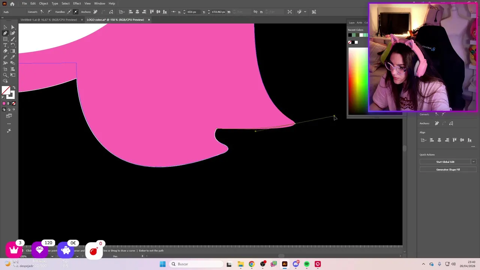
Task: Open Align To dropdown in control bar
Action: click(122, 12)
